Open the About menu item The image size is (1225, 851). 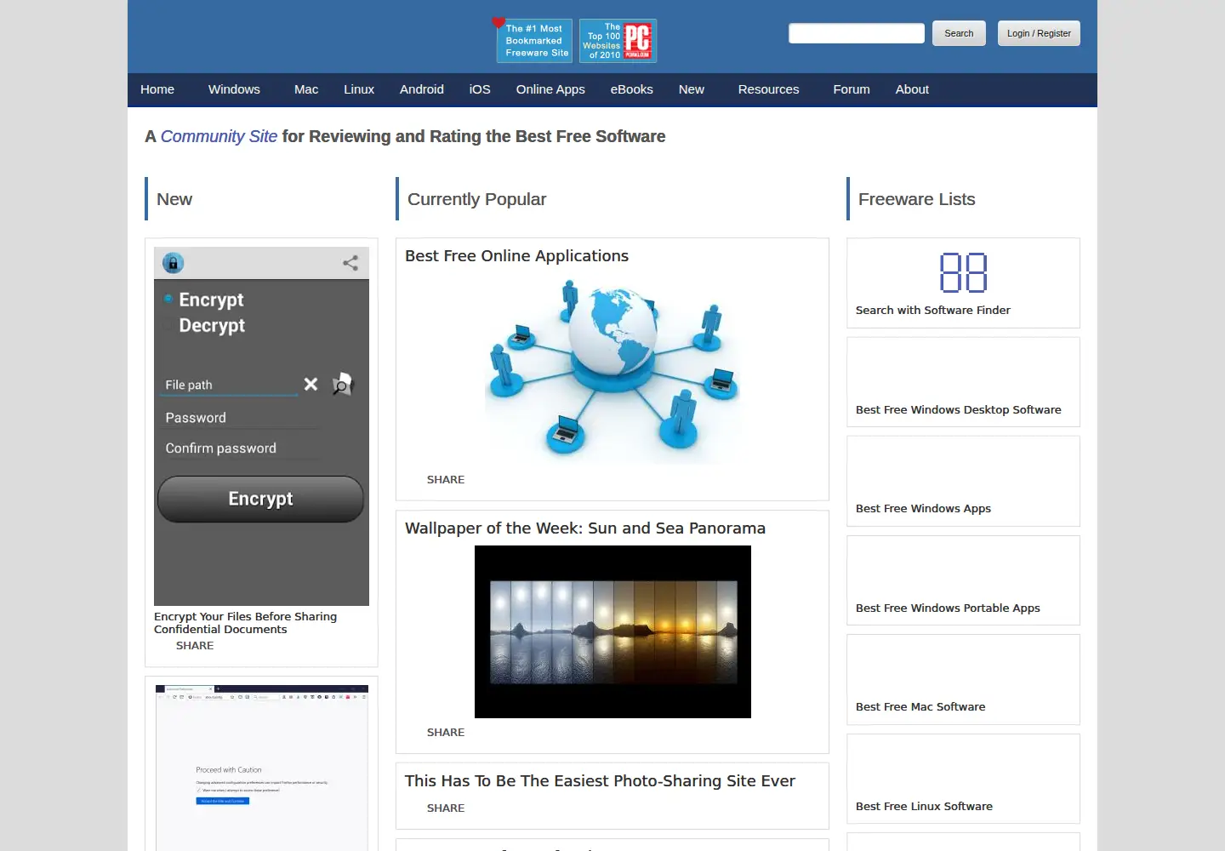click(x=912, y=89)
